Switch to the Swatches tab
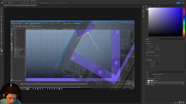This screenshot has width=186, height=104. pyautogui.click(x=150, y=6)
